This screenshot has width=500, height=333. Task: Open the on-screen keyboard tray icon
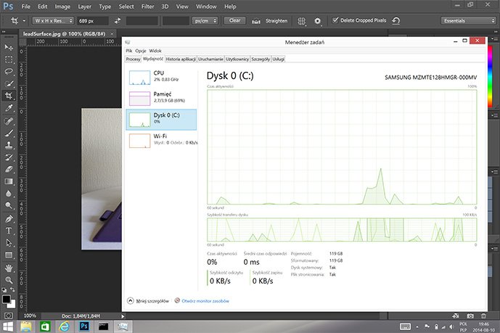click(405, 326)
